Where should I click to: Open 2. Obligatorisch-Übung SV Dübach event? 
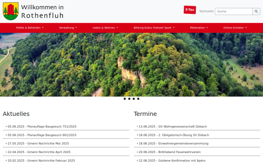point(174,135)
